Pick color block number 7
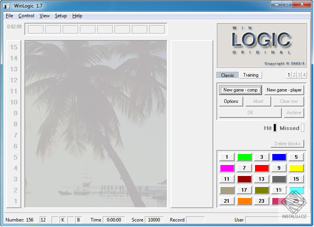This screenshot has height=227, width=314. point(244,168)
